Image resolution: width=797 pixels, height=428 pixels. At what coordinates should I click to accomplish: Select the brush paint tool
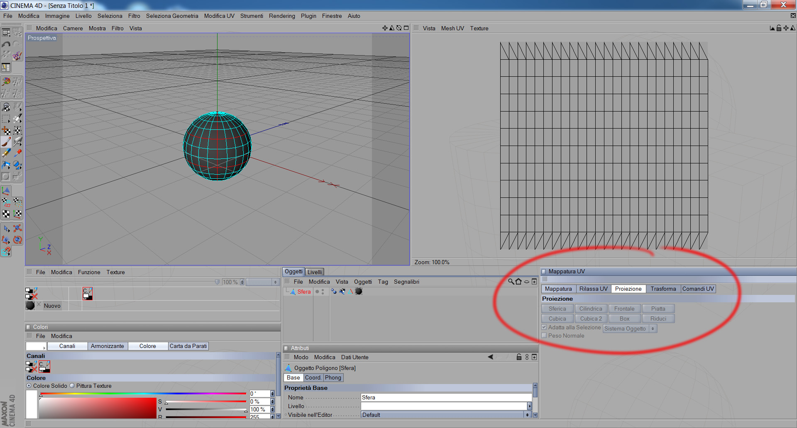click(6, 142)
